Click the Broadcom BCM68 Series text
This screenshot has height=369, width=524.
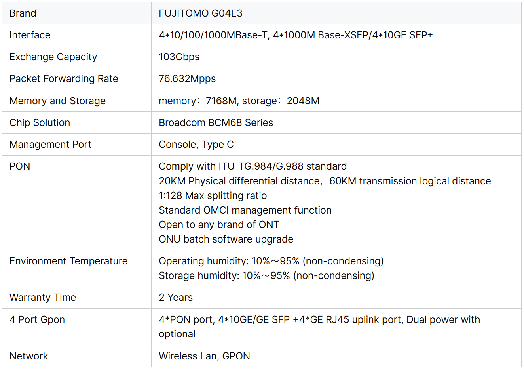tap(216, 123)
